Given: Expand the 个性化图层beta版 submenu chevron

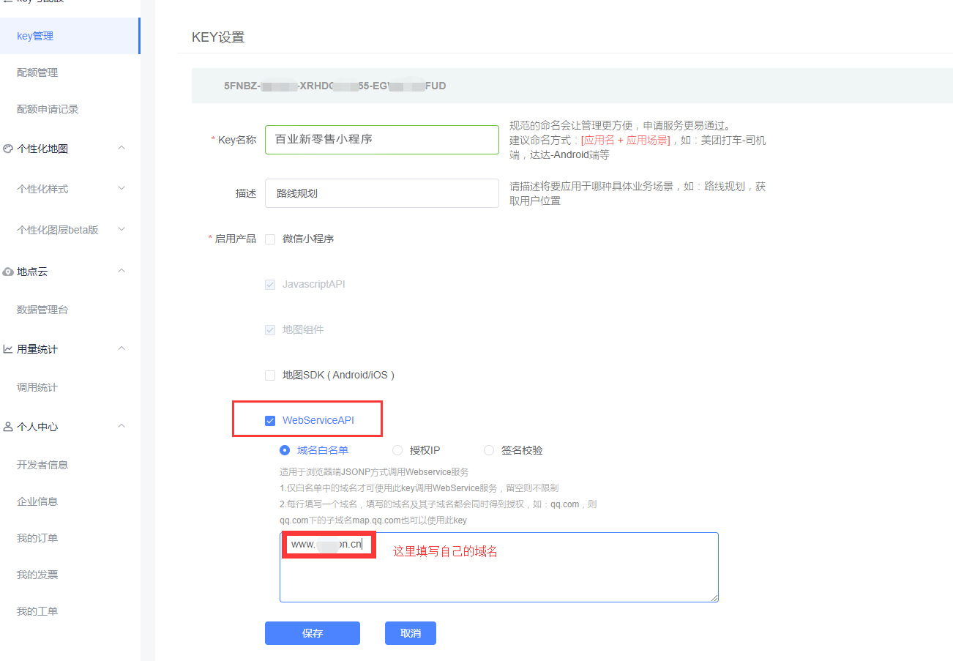Looking at the screenshot, I should (122, 230).
